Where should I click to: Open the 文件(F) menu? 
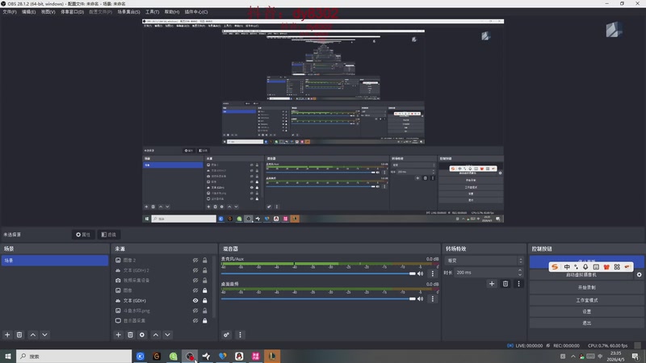(x=10, y=12)
